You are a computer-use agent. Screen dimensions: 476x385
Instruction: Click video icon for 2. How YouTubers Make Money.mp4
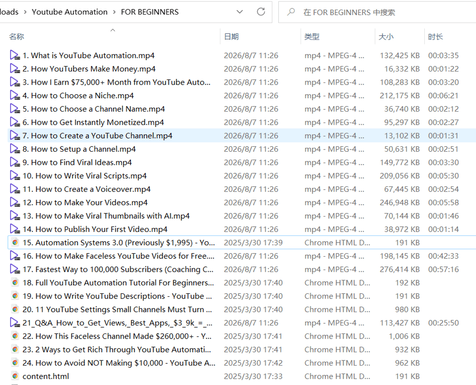15,69
